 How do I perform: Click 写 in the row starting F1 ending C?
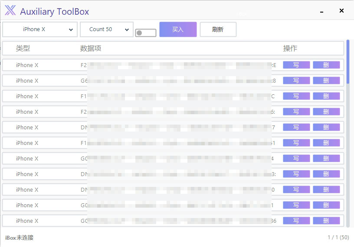tap(296, 96)
